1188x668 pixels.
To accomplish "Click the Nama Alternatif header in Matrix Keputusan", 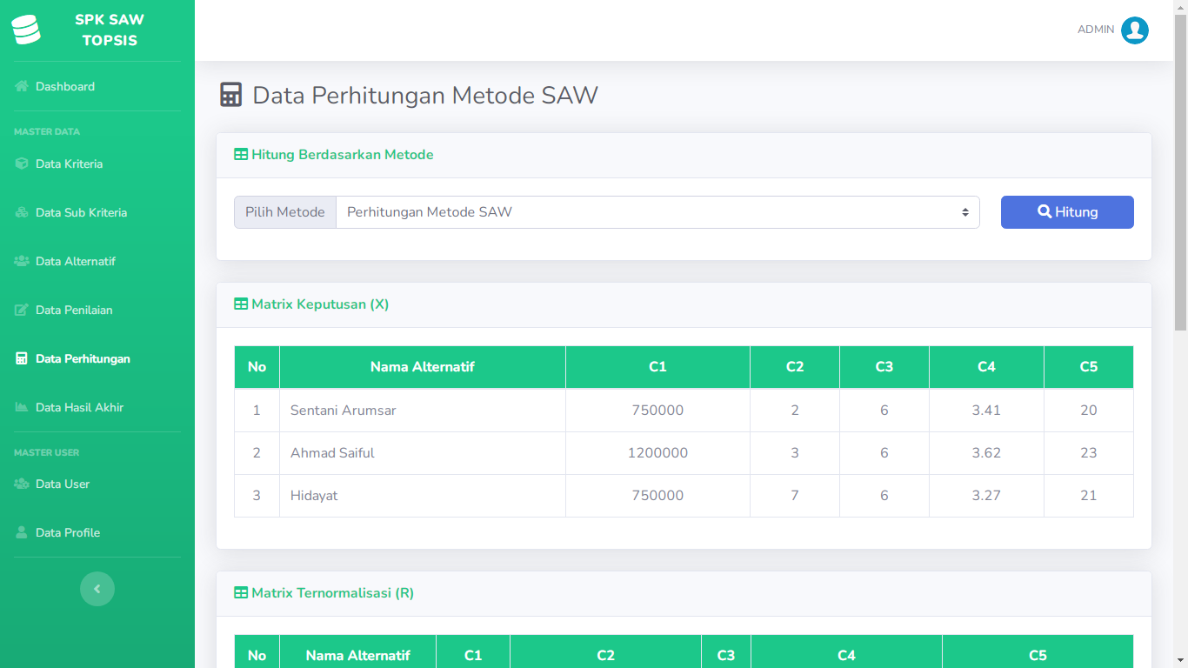I will coord(423,367).
